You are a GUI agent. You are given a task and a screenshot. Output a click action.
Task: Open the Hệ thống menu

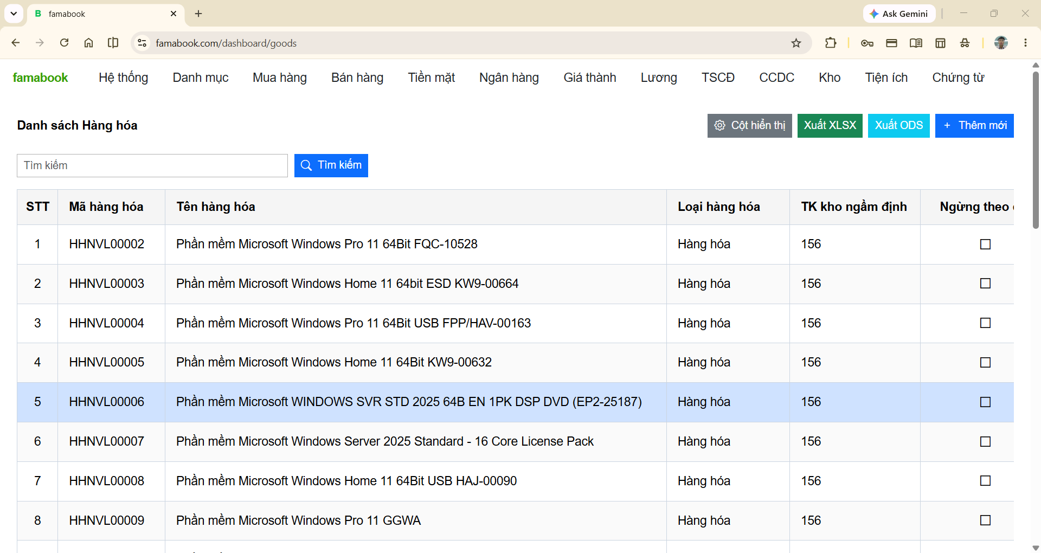click(x=124, y=78)
